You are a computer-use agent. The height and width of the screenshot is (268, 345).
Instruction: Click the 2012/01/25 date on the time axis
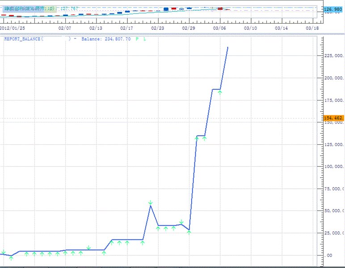click(12, 28)
